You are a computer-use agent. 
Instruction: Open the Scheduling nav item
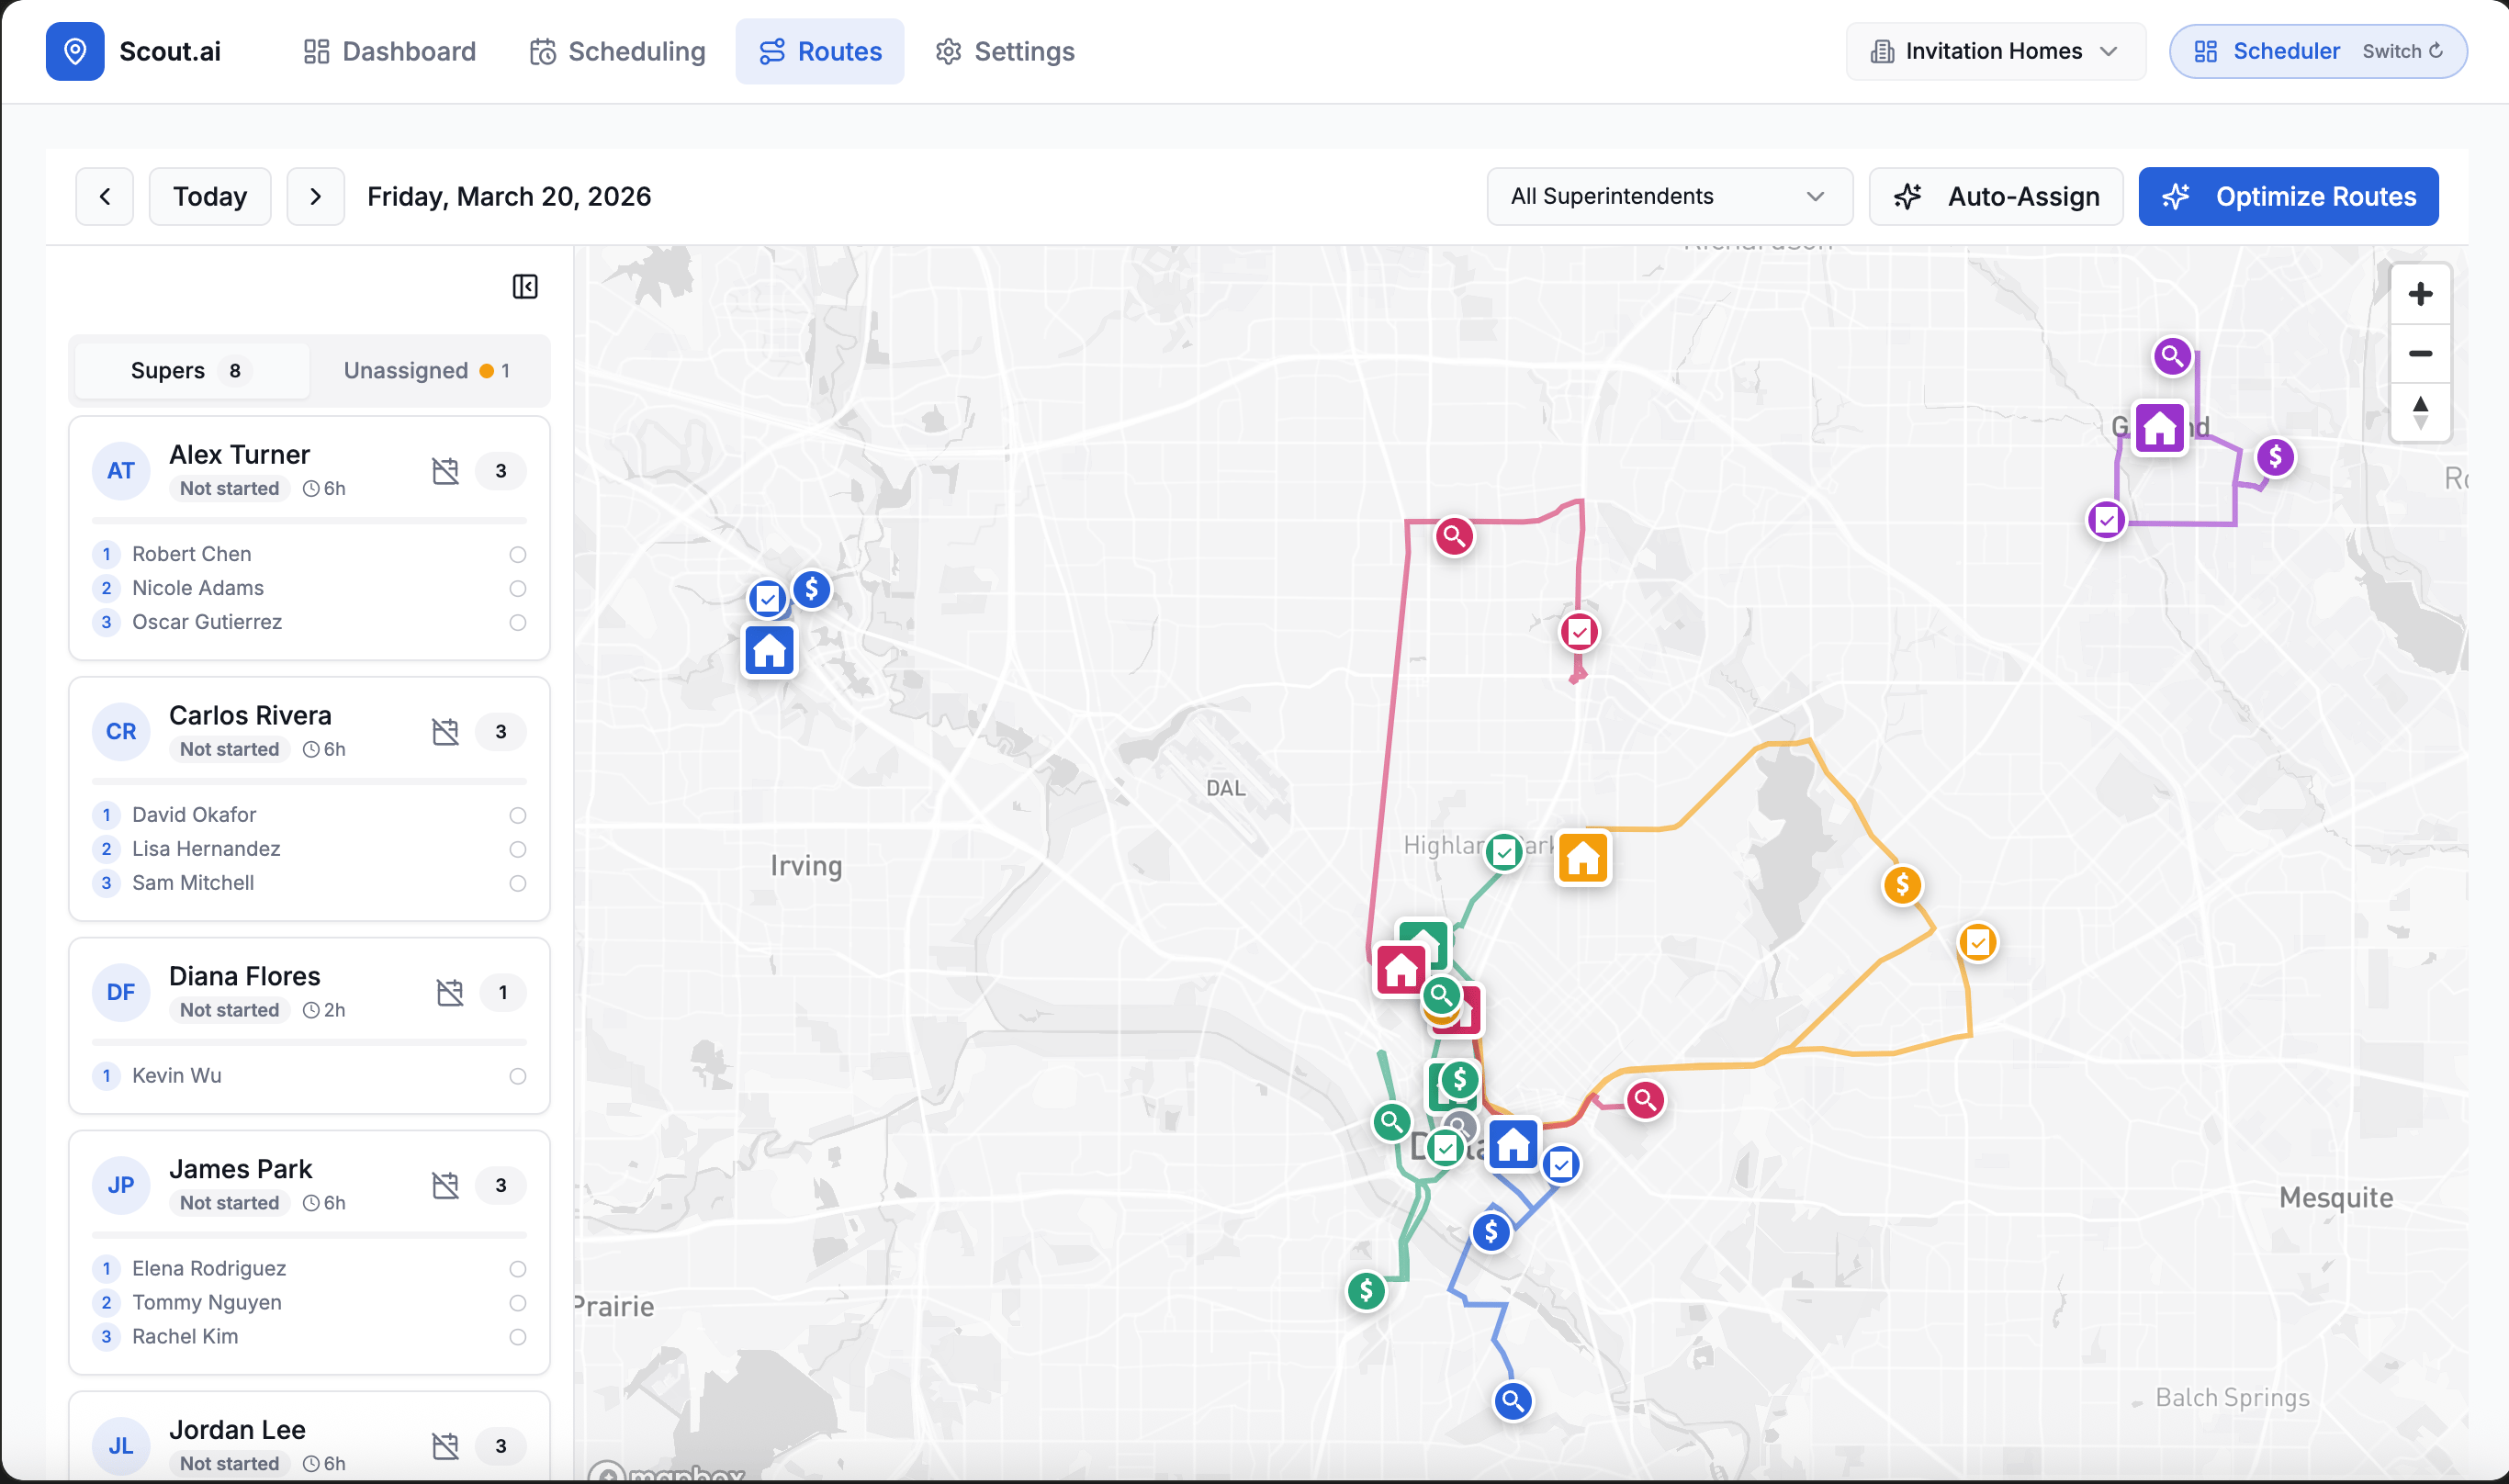pos(617,51)
